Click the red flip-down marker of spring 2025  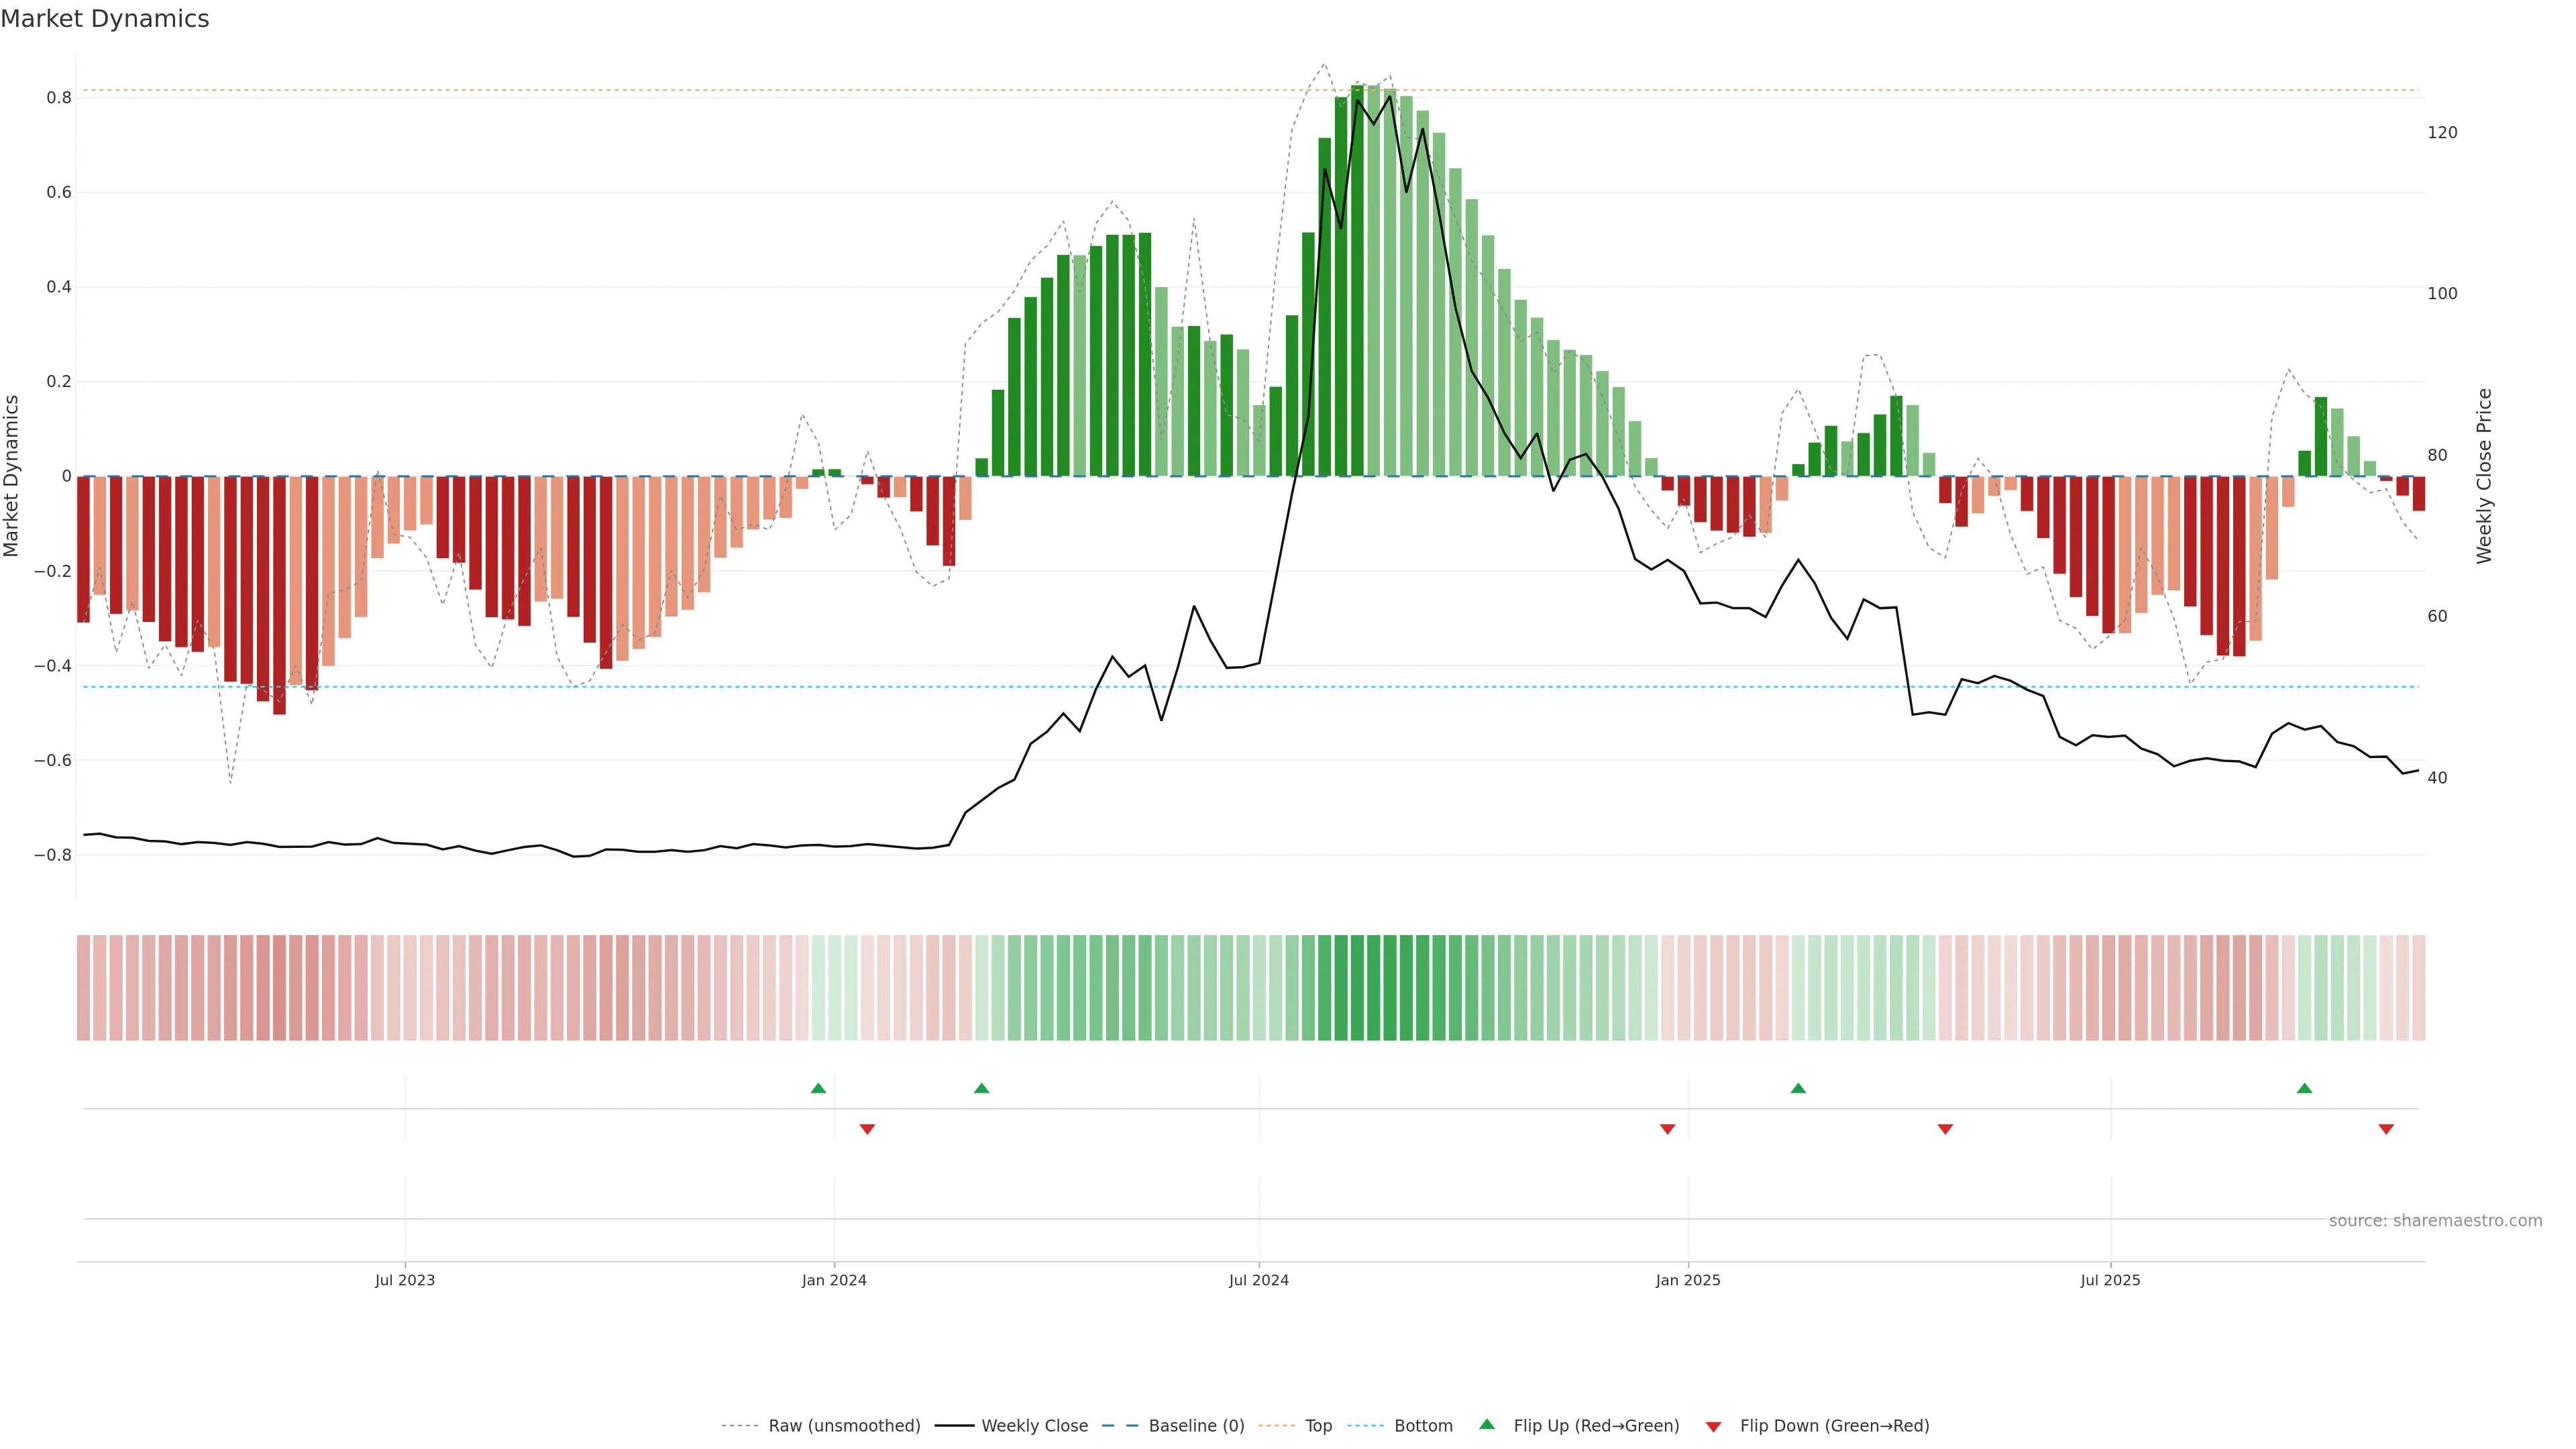[1945, 1129]
